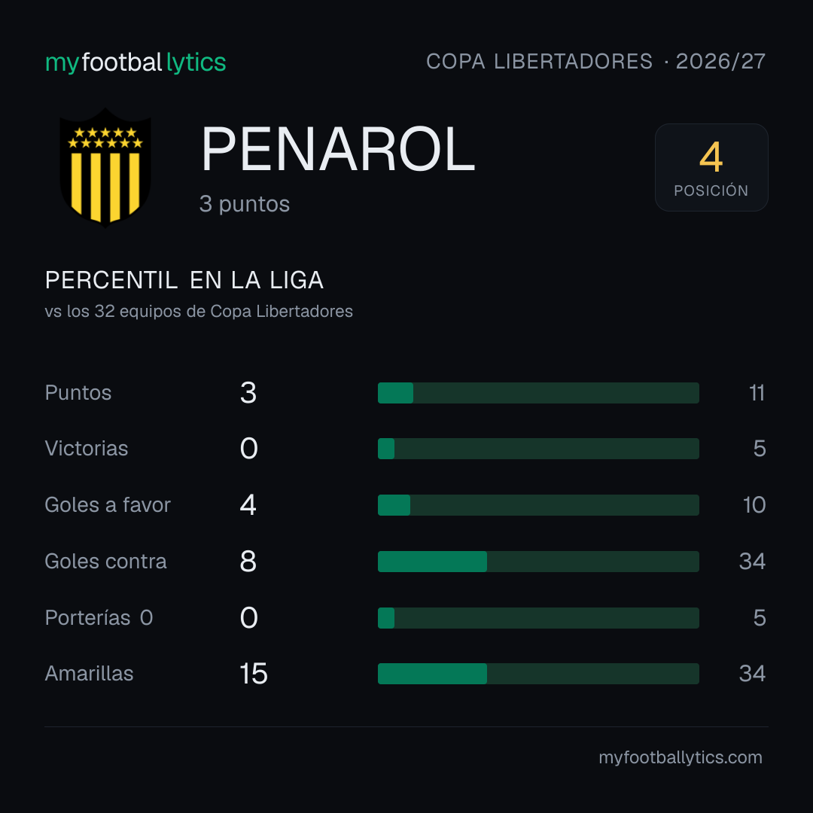Select the position 4 badge
813x813 pixels.
click(x=711, y=167)
